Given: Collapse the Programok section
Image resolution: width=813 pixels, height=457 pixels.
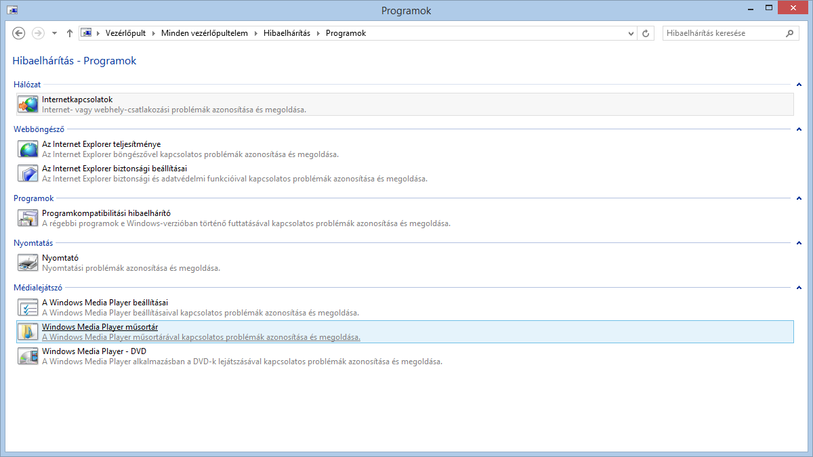Looking at the screenshot, I should (x=799, y=198).
